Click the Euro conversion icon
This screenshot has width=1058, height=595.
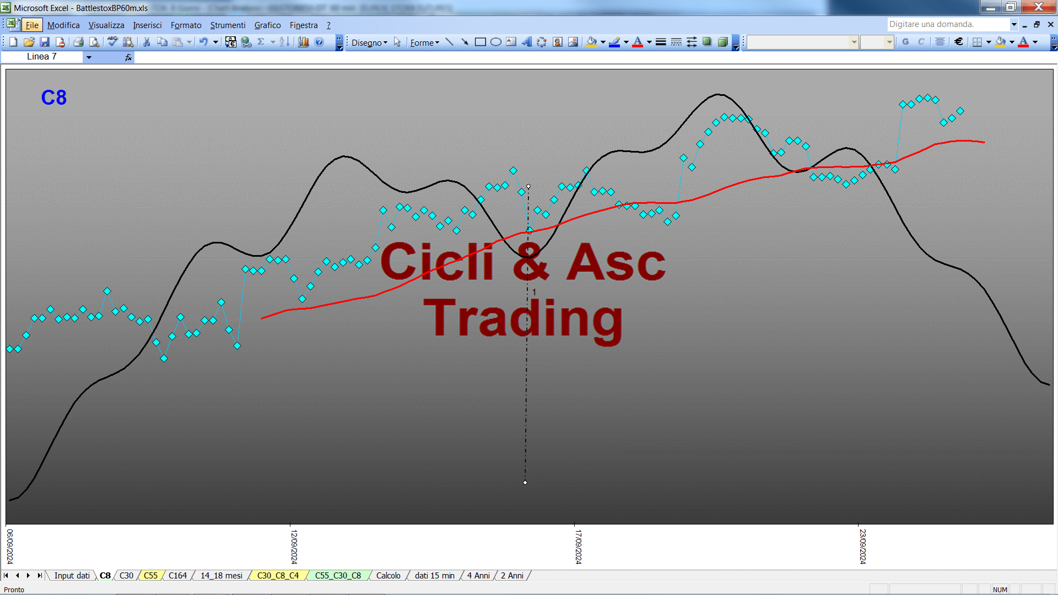click(x=231, y=42)
